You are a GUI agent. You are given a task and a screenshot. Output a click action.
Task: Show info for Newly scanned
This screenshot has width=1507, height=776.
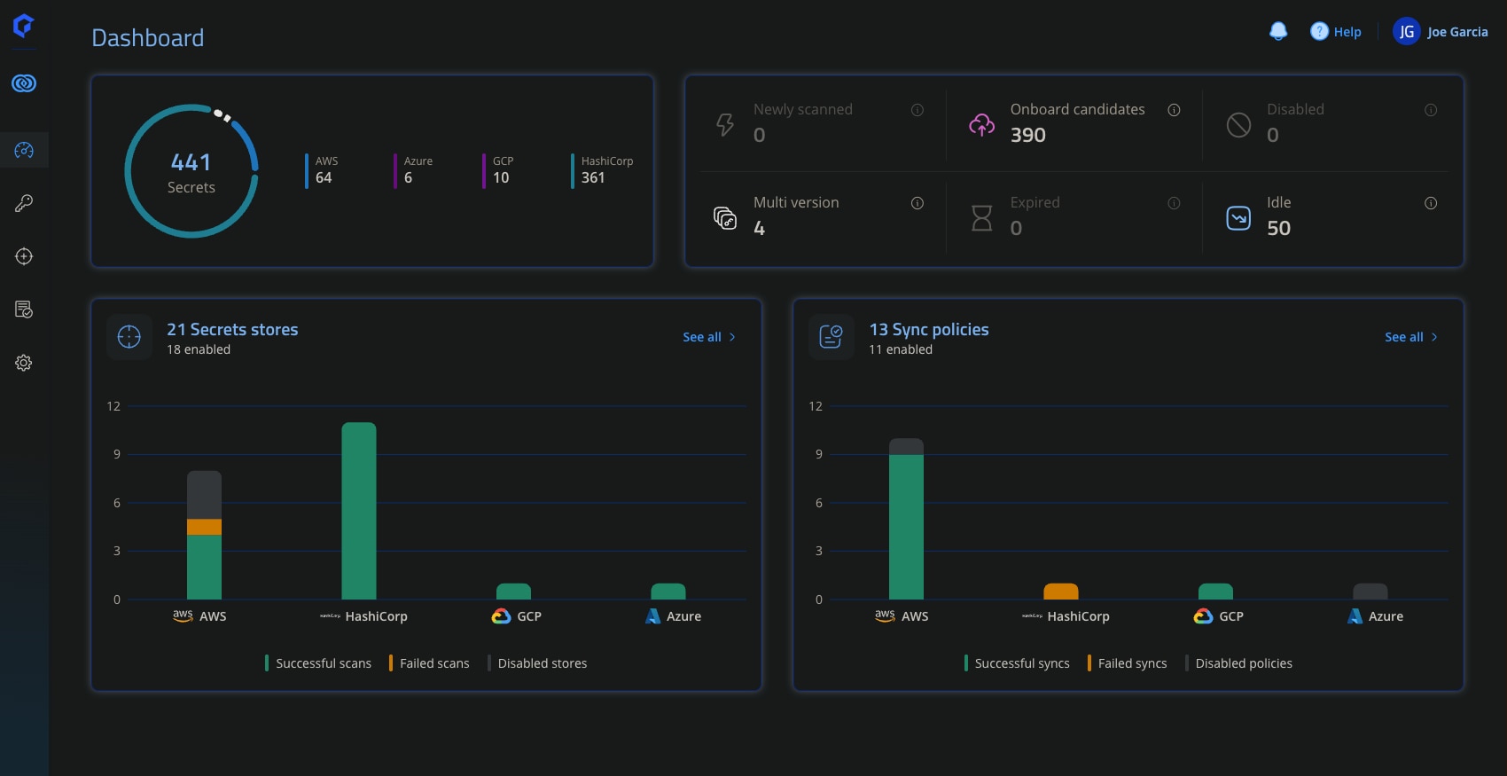click(x=917, y=110)
